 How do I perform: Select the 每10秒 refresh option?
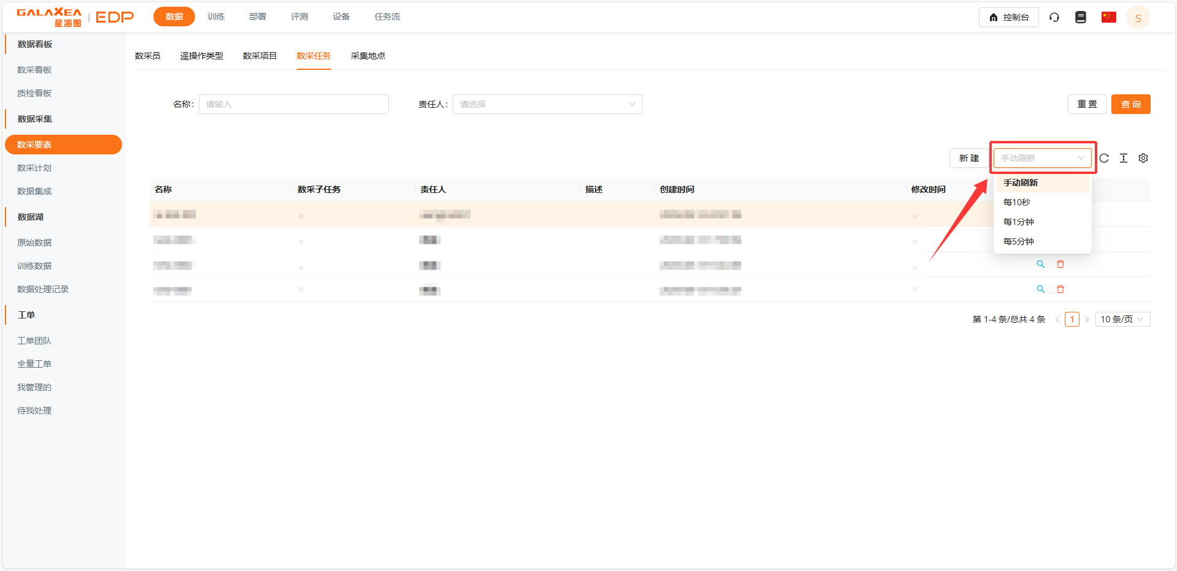pos(1017,202)
